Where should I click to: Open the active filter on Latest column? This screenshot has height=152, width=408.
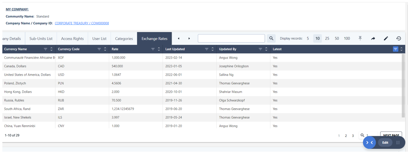(396, 49)
